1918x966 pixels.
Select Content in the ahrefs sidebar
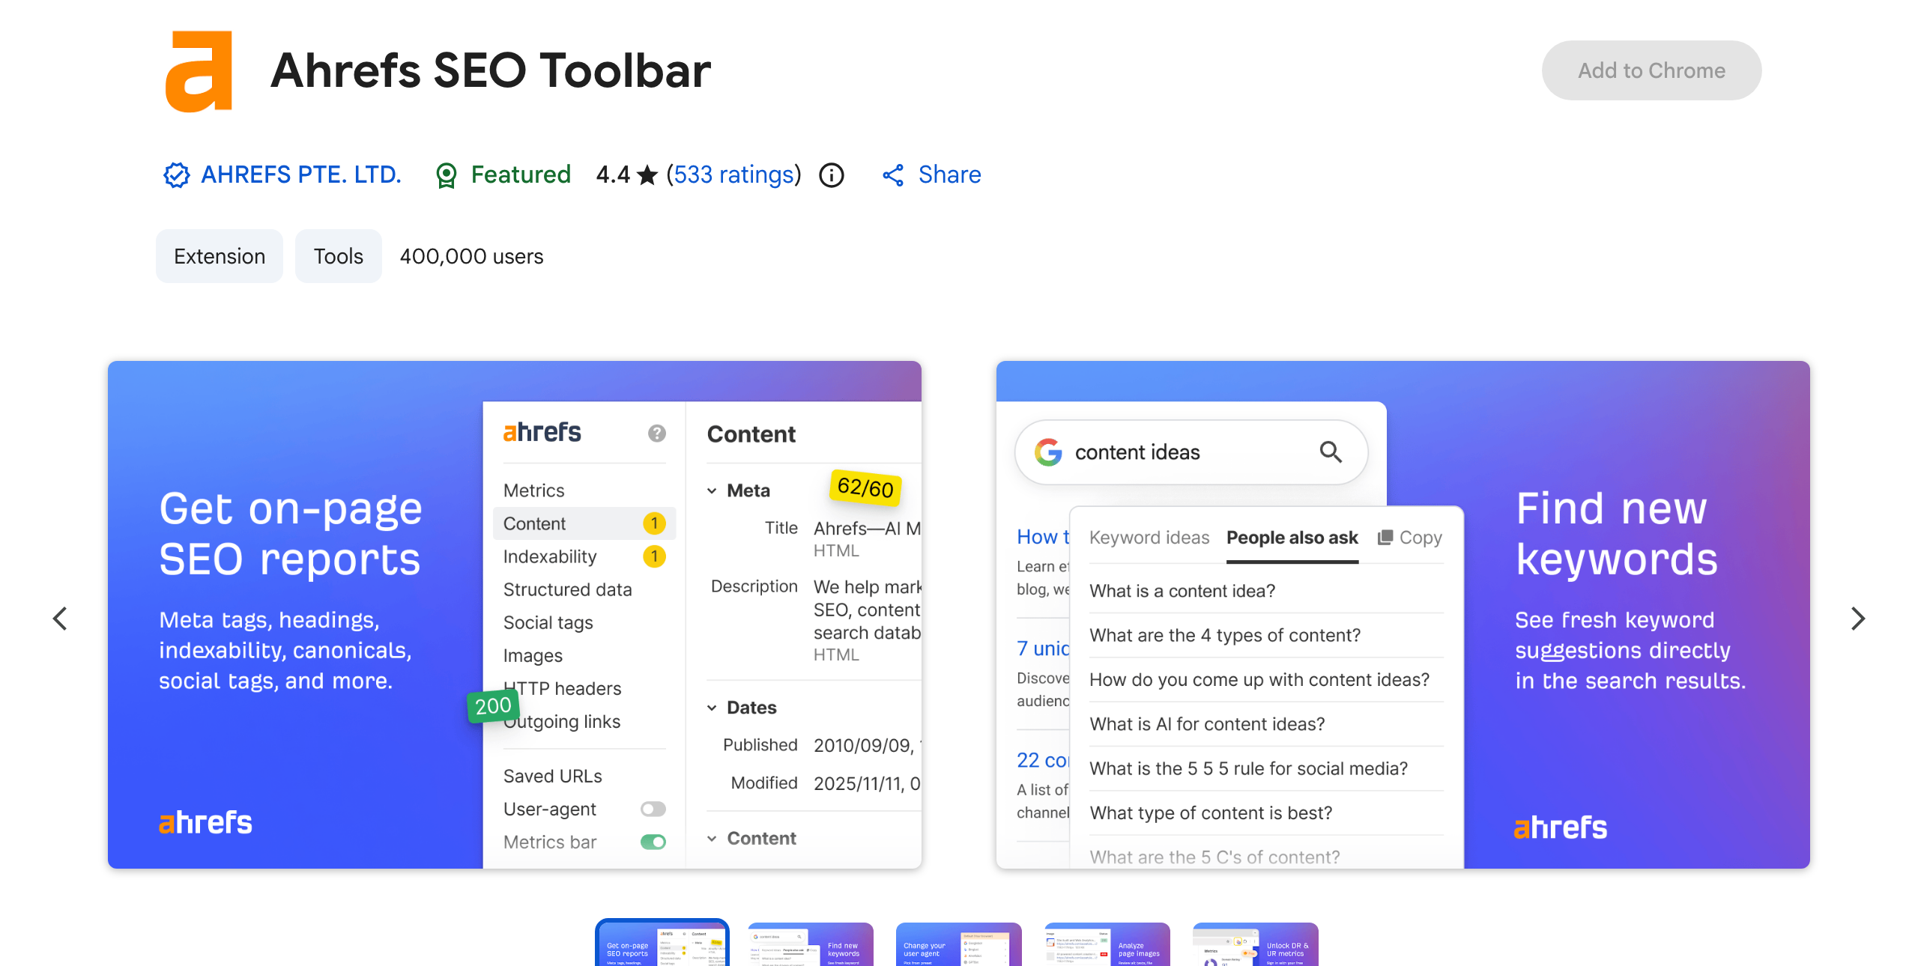click(x=584, y=523)
